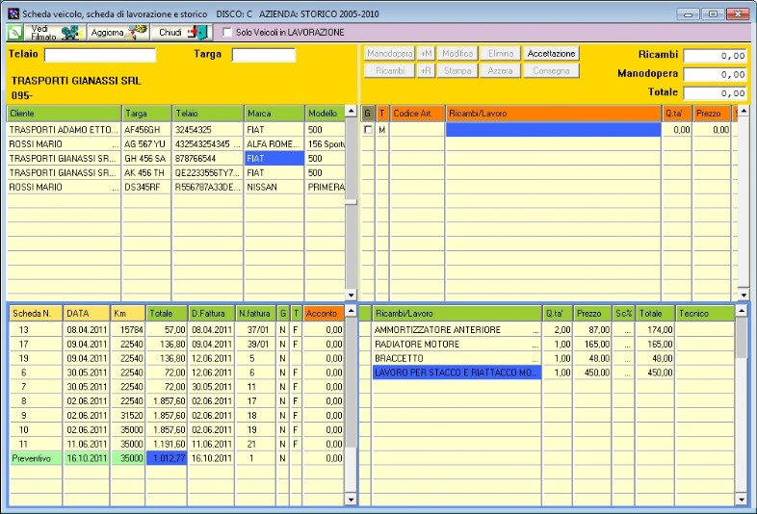This screenshot has width=757, height=514.
Task: Click the Totale amount field
Action: [x=716, y=93]
